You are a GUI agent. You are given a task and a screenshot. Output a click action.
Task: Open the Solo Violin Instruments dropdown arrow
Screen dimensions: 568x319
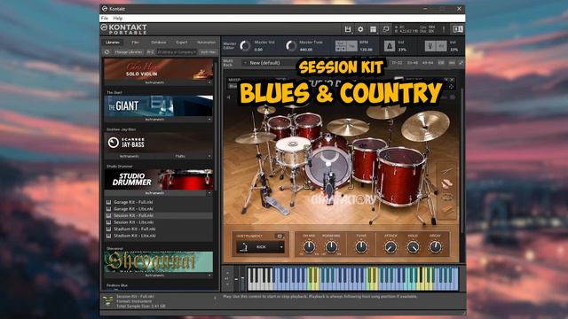click(209, 82)
